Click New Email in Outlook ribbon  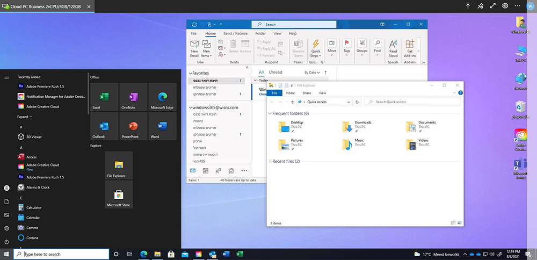click(x=194, y=49)
